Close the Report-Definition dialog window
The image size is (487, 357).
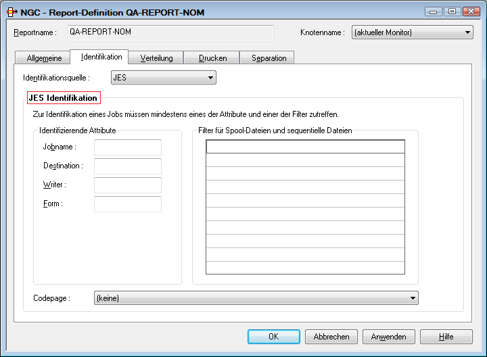pyautogui.click(x=469, y=11)
